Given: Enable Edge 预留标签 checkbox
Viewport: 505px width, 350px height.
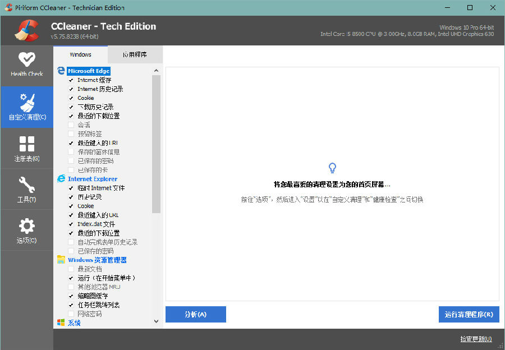Looking at the screenshot, I should pos(71,134).
